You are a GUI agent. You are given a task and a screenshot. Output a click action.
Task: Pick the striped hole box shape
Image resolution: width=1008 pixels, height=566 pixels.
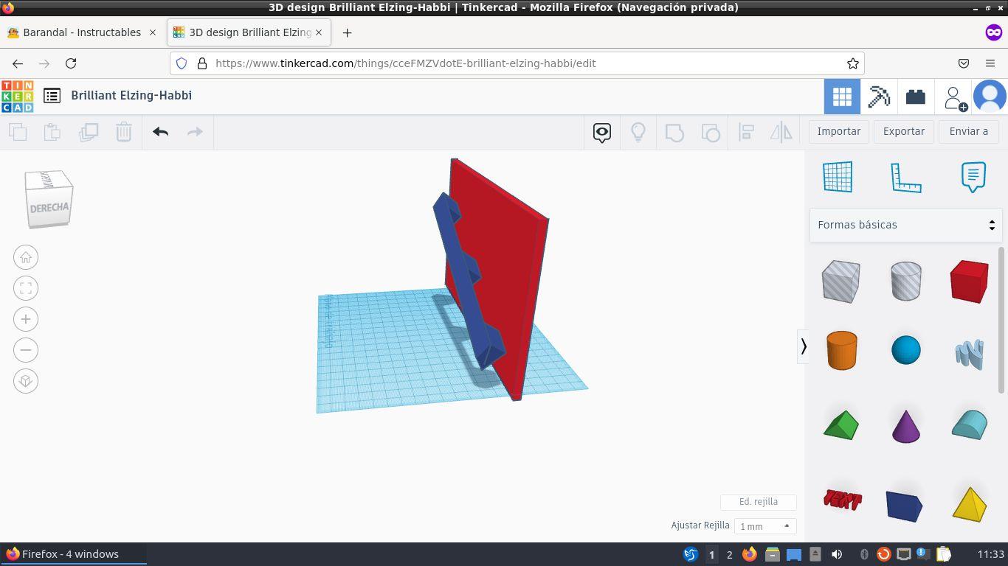tap(841, 281)
